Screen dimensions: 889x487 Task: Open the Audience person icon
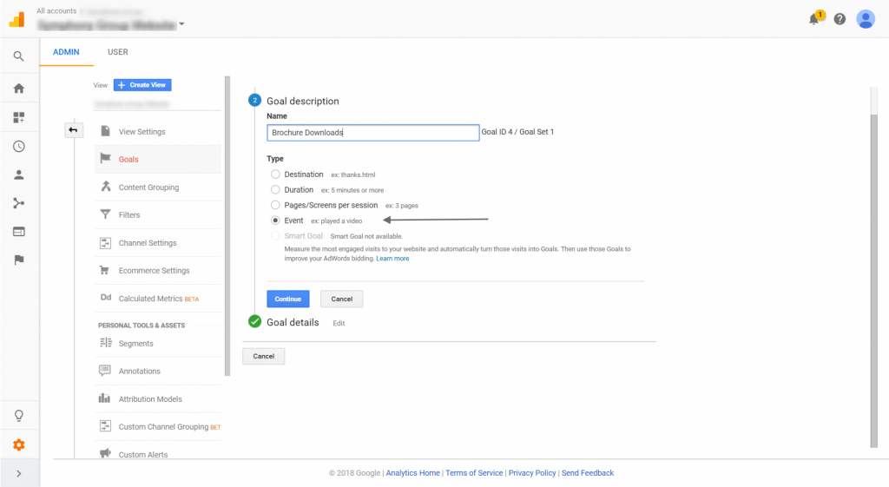pyautogui.click(x=18, y=174)
